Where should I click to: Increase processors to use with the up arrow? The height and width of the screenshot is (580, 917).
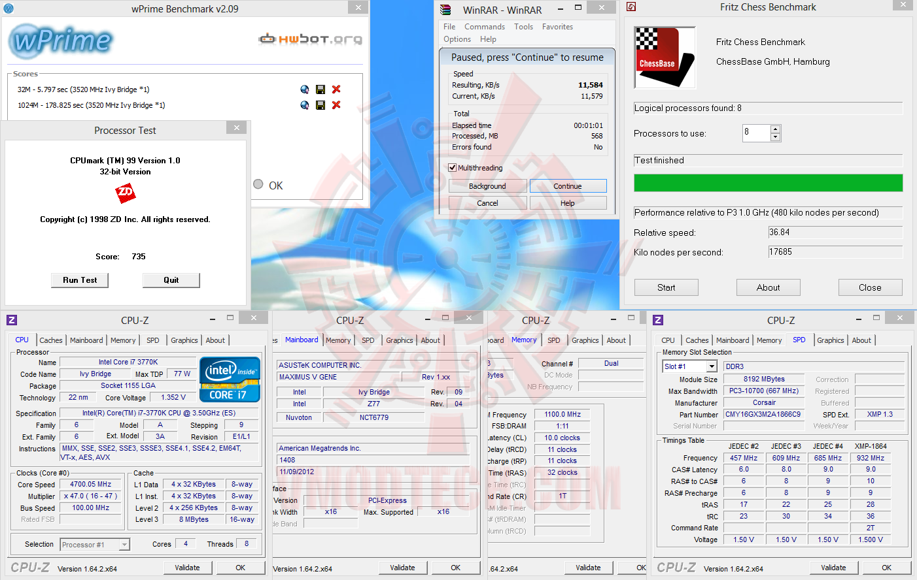point(775,129)
